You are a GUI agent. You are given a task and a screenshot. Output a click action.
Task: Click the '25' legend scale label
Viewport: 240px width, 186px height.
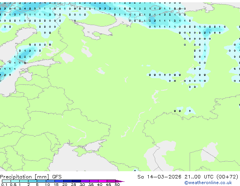(x=73, y=184)
